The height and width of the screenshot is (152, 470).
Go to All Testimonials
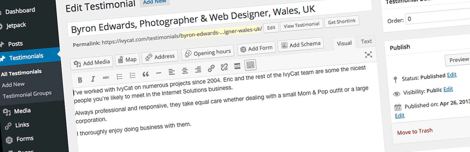tap(21, 72)
